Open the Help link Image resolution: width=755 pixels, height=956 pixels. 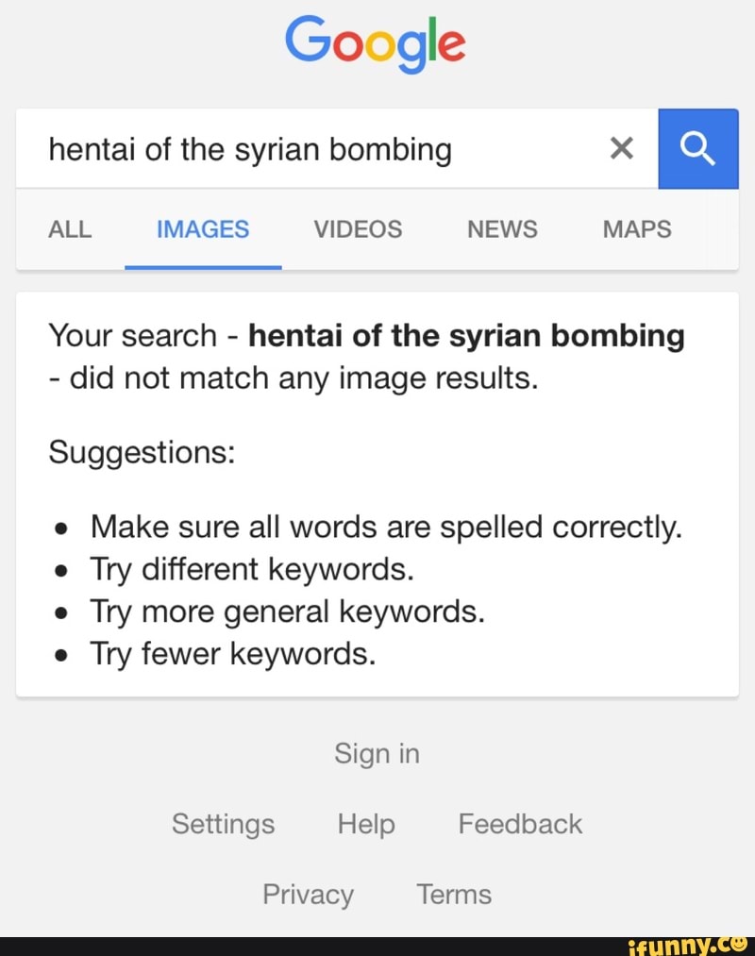(366, 824)
